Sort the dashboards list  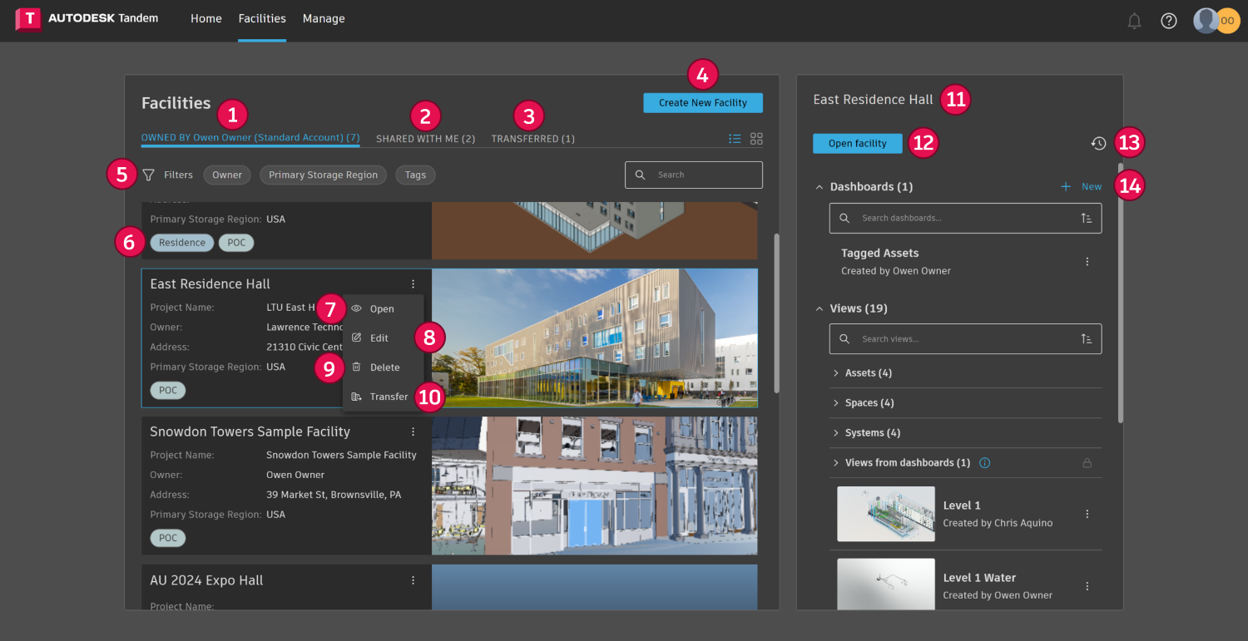(1087, 218)
